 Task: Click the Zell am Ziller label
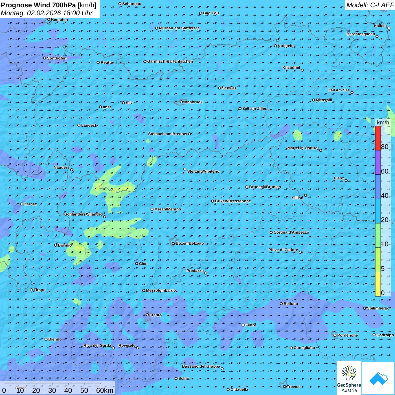point(254,108)
